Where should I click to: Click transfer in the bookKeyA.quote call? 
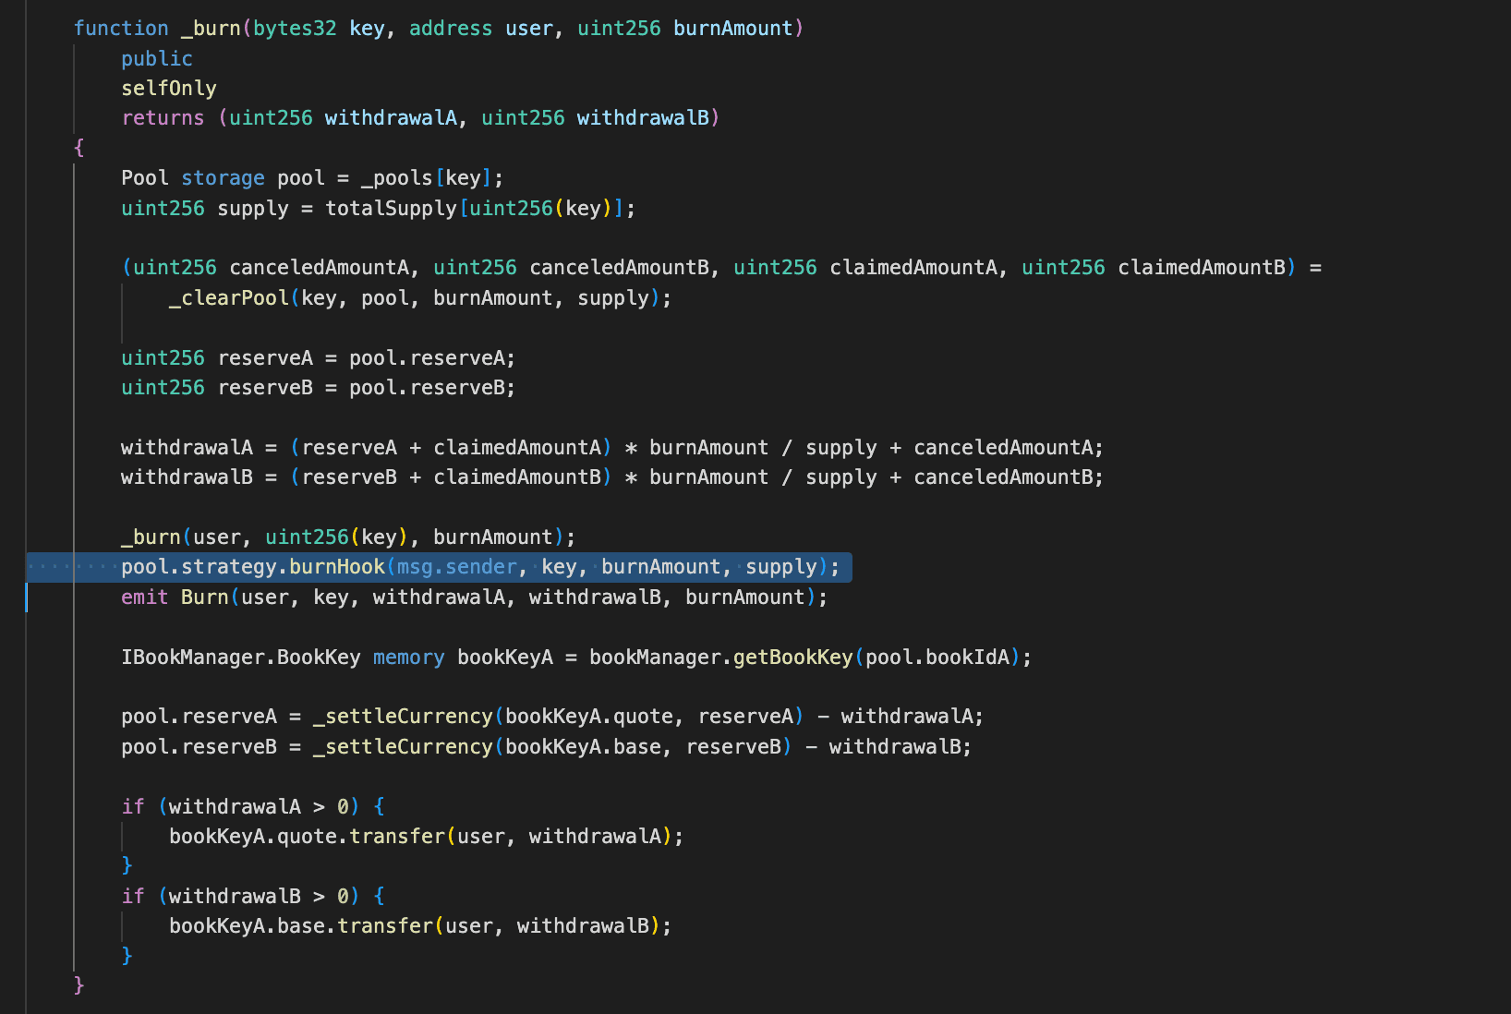(397, 837)
